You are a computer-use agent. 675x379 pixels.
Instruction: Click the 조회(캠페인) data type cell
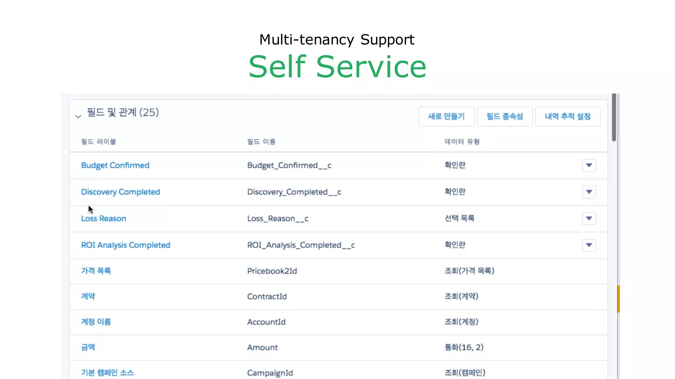tap(465, 373)
